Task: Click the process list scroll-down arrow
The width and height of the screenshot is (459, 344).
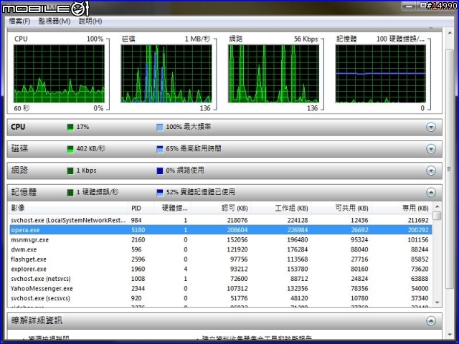Action: coord(437,302)
